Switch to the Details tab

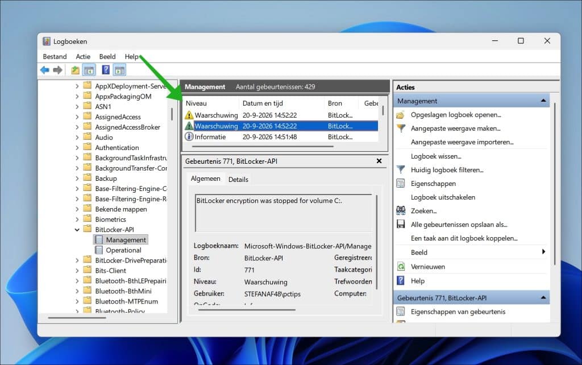238,179
